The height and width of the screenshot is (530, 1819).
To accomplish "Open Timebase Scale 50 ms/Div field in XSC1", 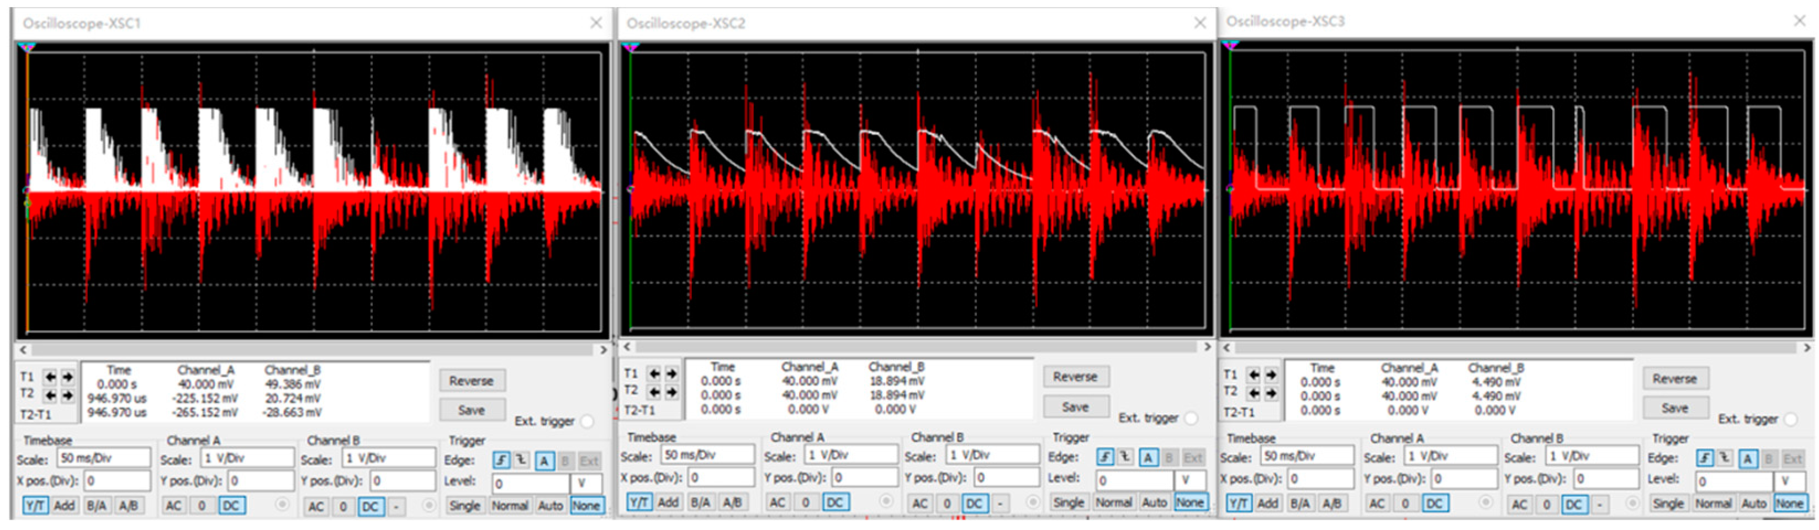I will [104, 458].
